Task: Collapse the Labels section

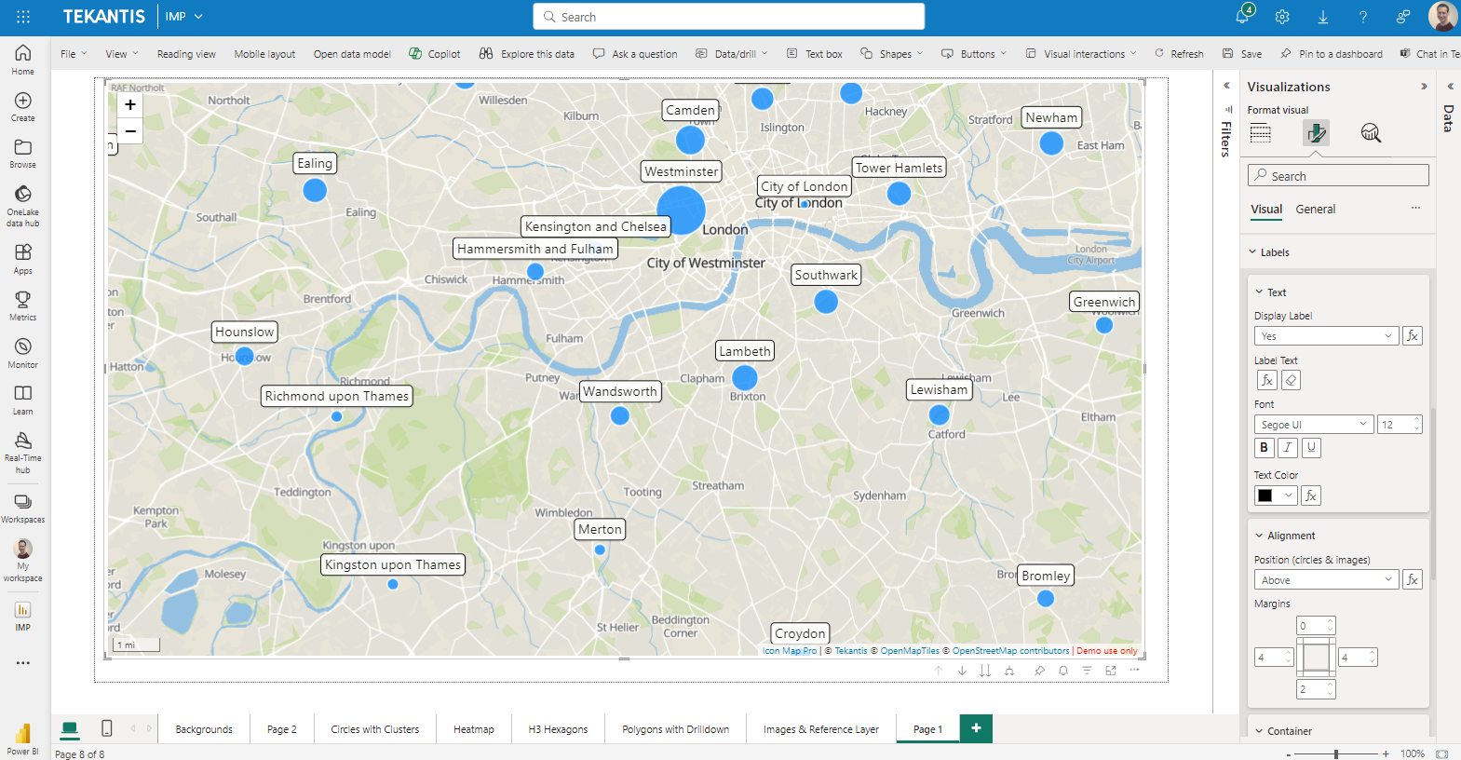Action: pyautogui.click(x=1253, y=252)
